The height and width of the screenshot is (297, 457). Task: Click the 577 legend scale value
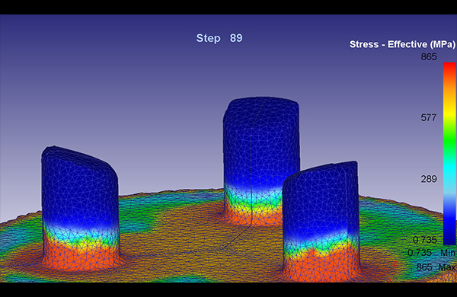click(x=429, y=118)
